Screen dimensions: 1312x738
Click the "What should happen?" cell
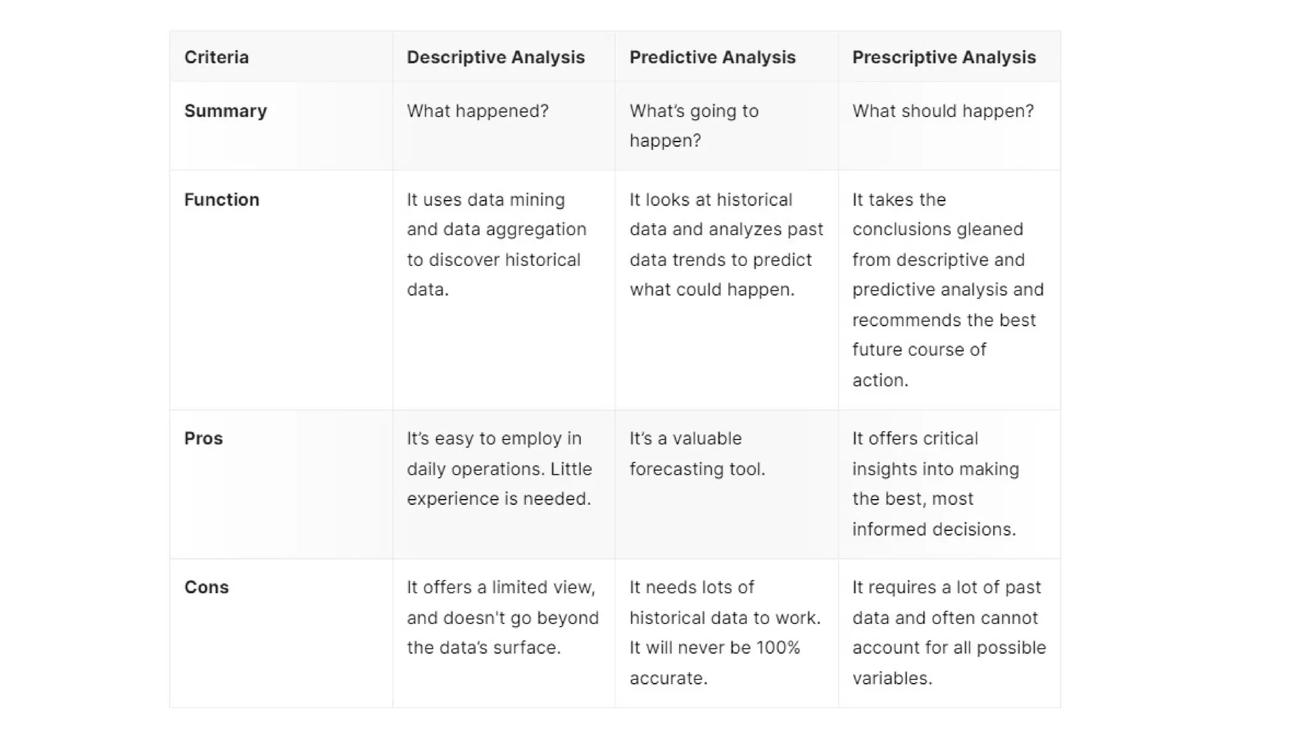[943, 111]
